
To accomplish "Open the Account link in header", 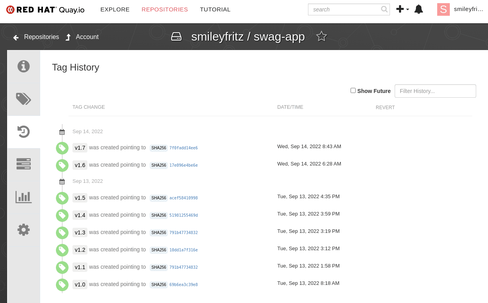I will coord(82,37).
